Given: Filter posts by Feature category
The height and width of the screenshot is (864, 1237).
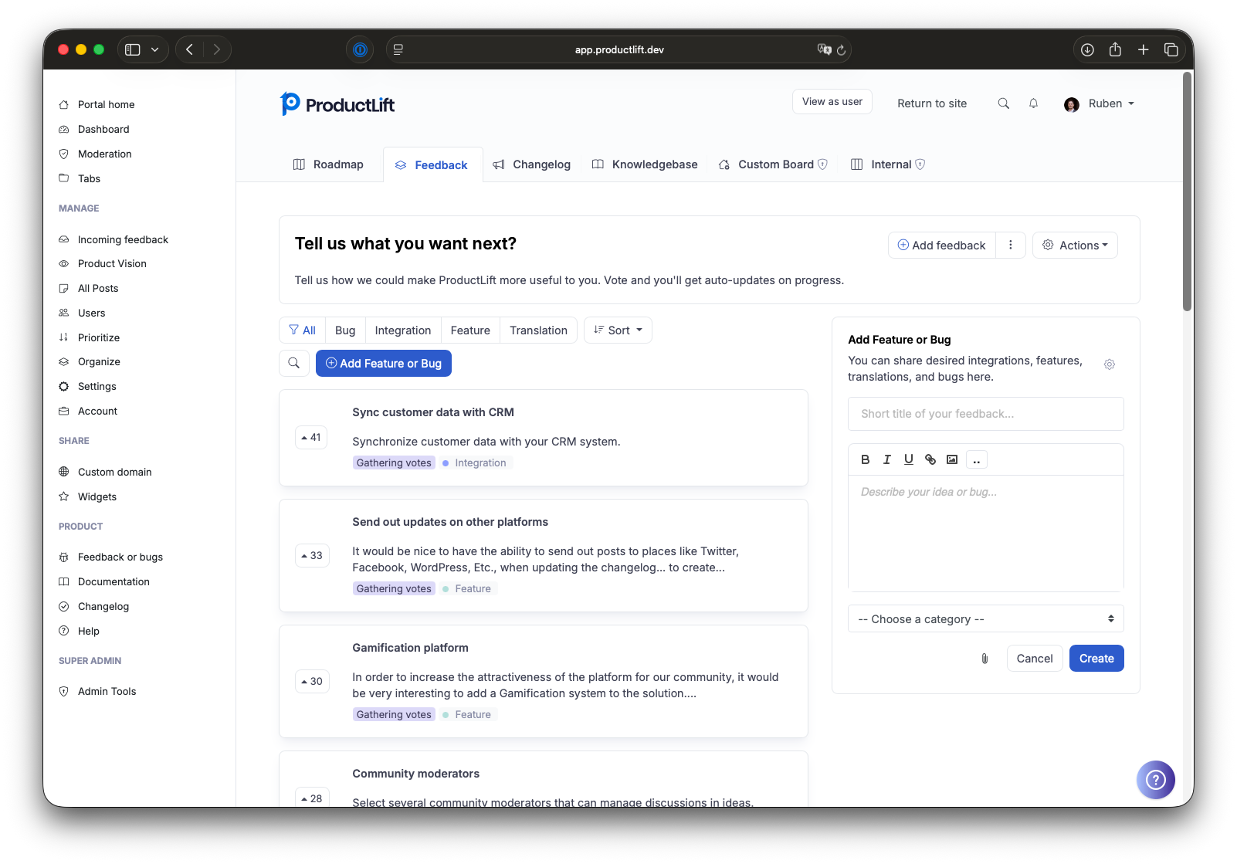Looking at the screenshot, I should point(470,330).
